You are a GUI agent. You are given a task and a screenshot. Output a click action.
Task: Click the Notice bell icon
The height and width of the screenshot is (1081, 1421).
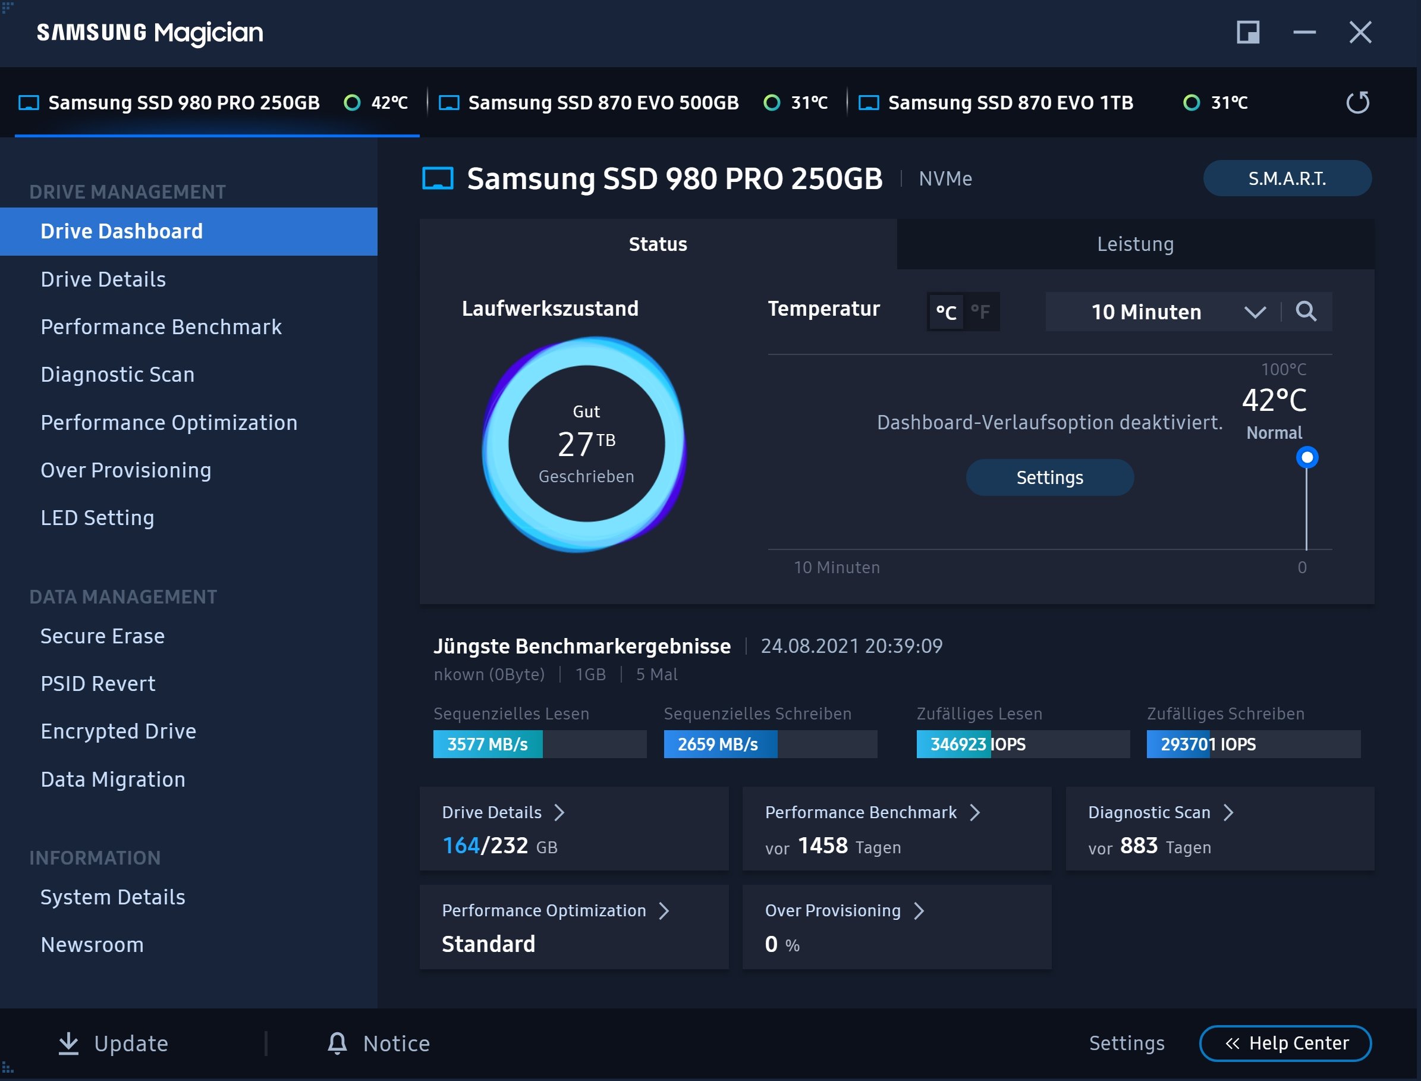337,1043
